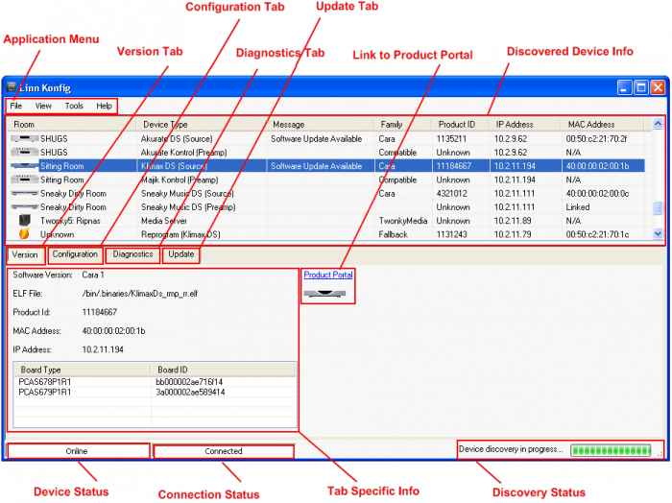Click the Sneaky Music DS Preamp device icon

point(24,207)
